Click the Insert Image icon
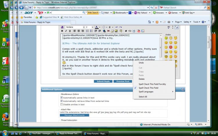Screen dimensions: 218x136 (x=116, y=31)
